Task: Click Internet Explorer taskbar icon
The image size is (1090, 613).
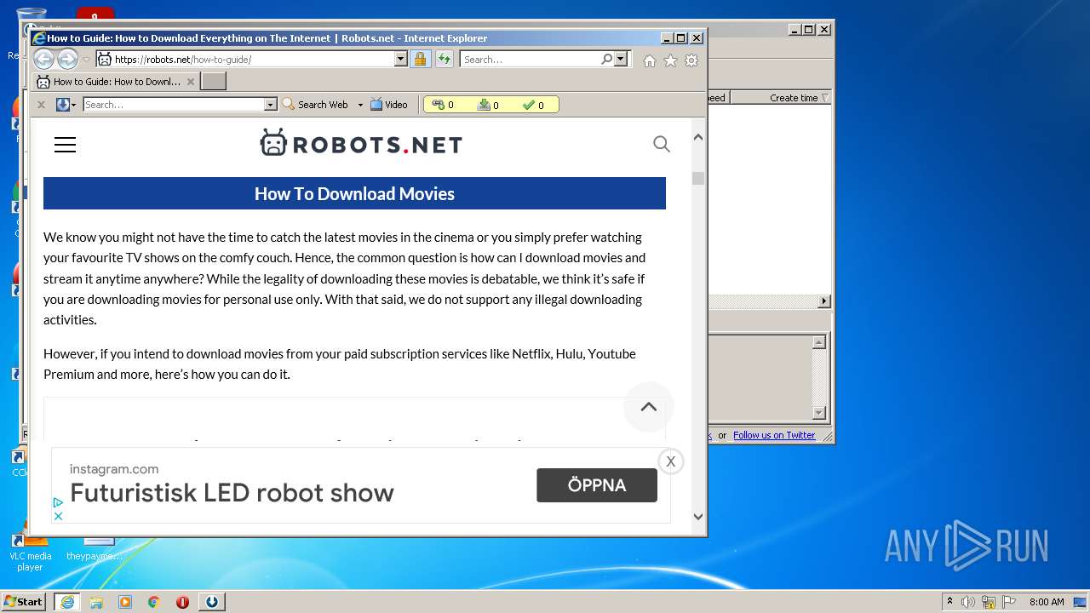Action: pos(67,602)
